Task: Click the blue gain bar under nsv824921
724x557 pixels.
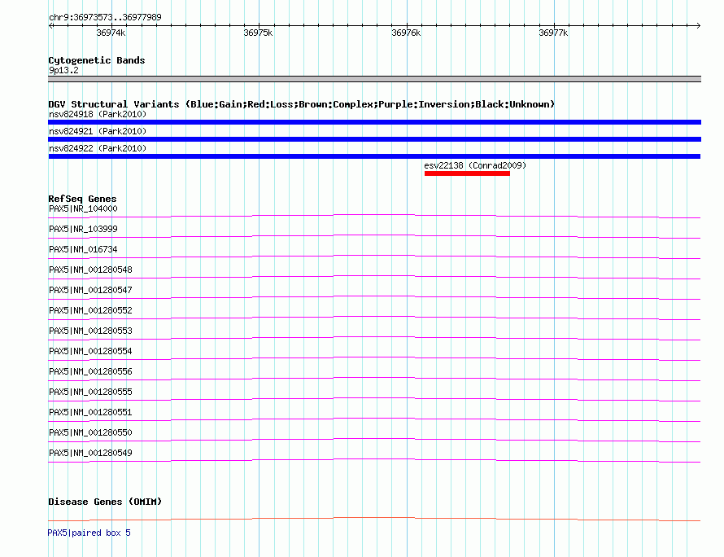Action: pyautogui.click(x=374, y=139)
